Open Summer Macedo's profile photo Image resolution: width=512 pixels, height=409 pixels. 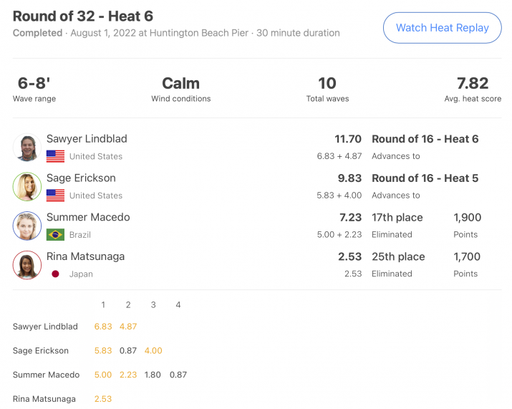pos(27,226)
